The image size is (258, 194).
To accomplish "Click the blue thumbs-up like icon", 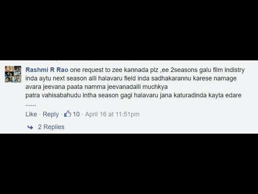I will (68, 114).
